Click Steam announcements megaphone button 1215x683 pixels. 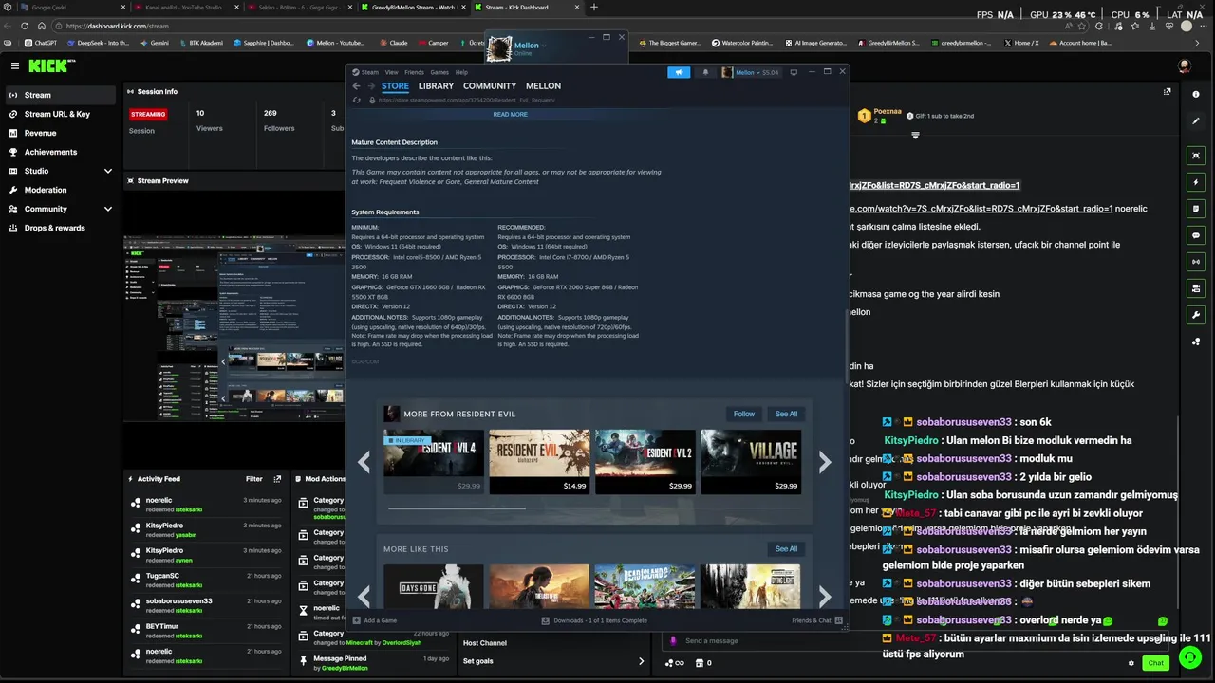tap(679, 72)
